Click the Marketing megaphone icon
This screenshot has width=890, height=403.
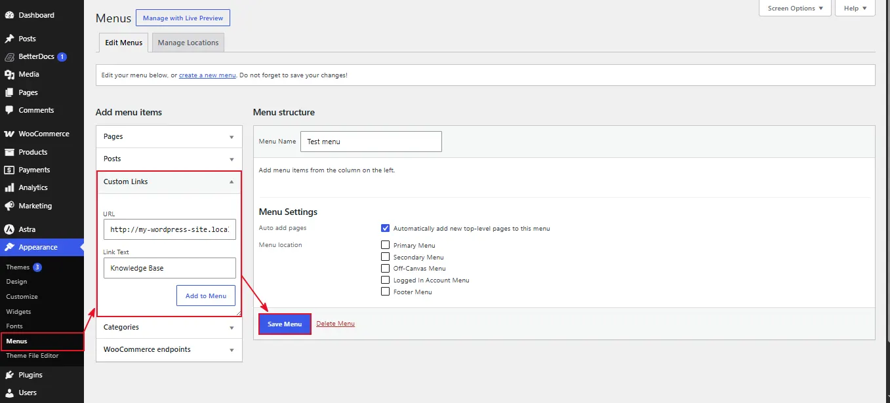click(9, 206)
